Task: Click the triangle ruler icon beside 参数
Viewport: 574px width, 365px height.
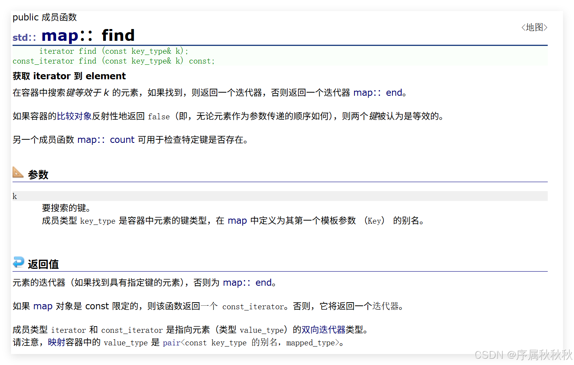Action: (18, 172)
